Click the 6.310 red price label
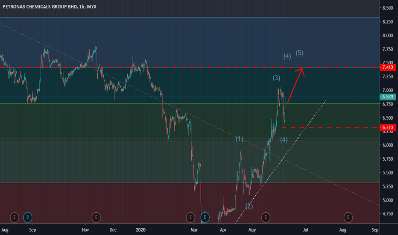The image size is (398, 235). pos(388,127)
